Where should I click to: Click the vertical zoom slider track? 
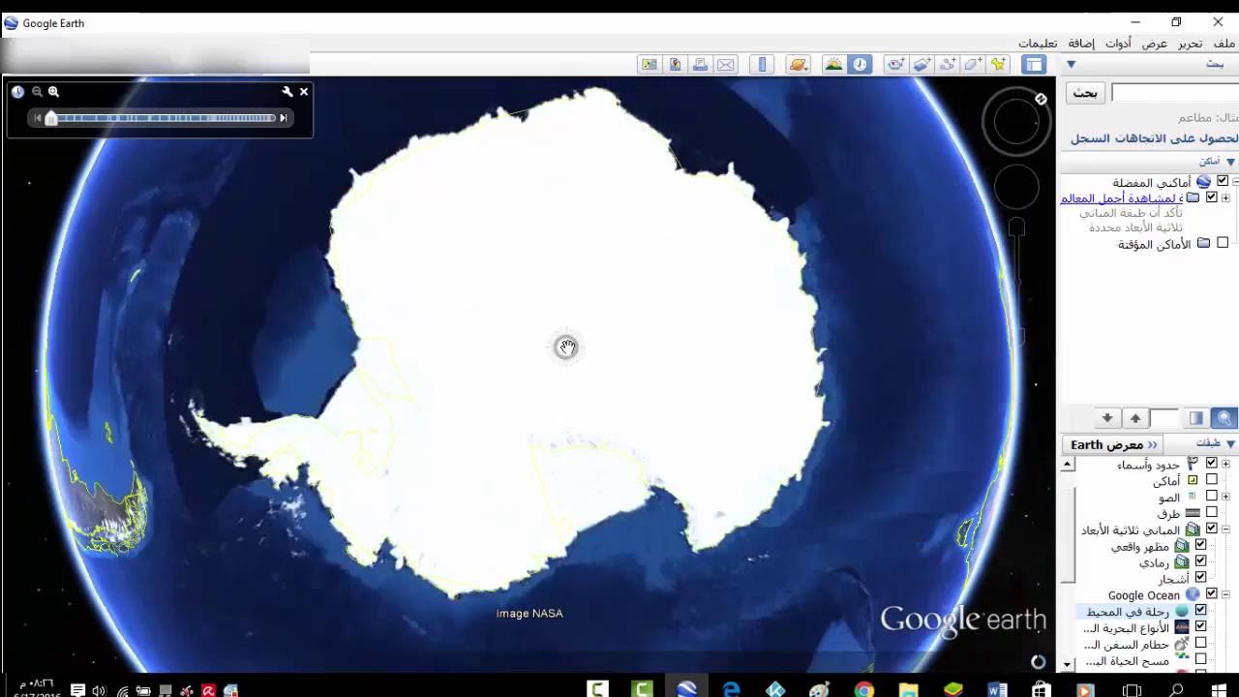tap(1017, 281)
